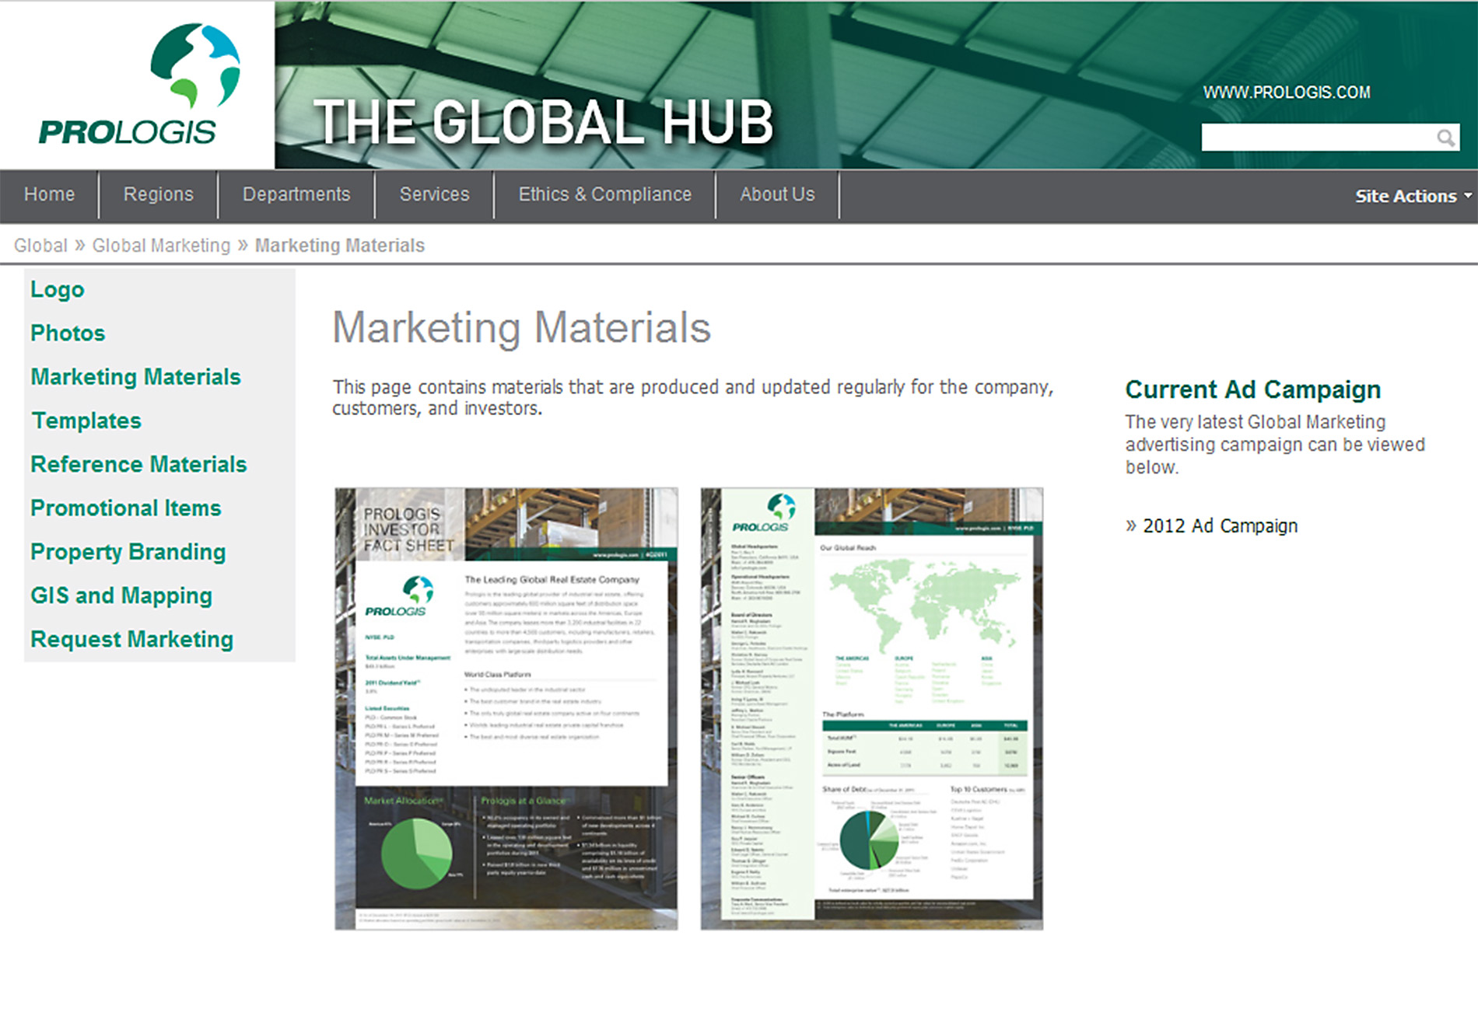Open the Home menu item
The width and height of the screenshot is (1478, 1009).
49,194
